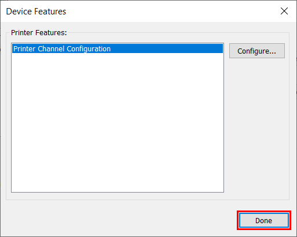The height and width of the screenshot is (237, 297).
Task: Confirm with the Done button
Action: (x=264, y=220)
